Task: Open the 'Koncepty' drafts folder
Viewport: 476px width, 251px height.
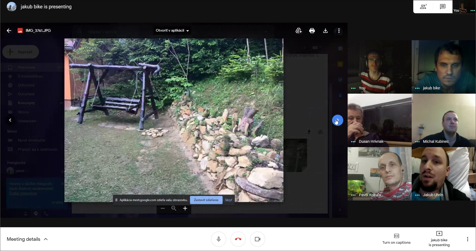Action: tap(26, 103)
